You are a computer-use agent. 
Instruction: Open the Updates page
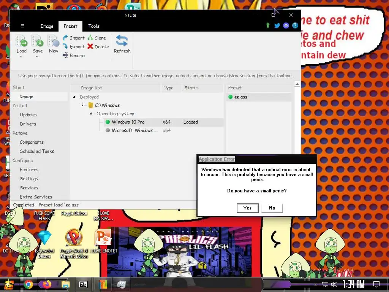coord(28,115)
